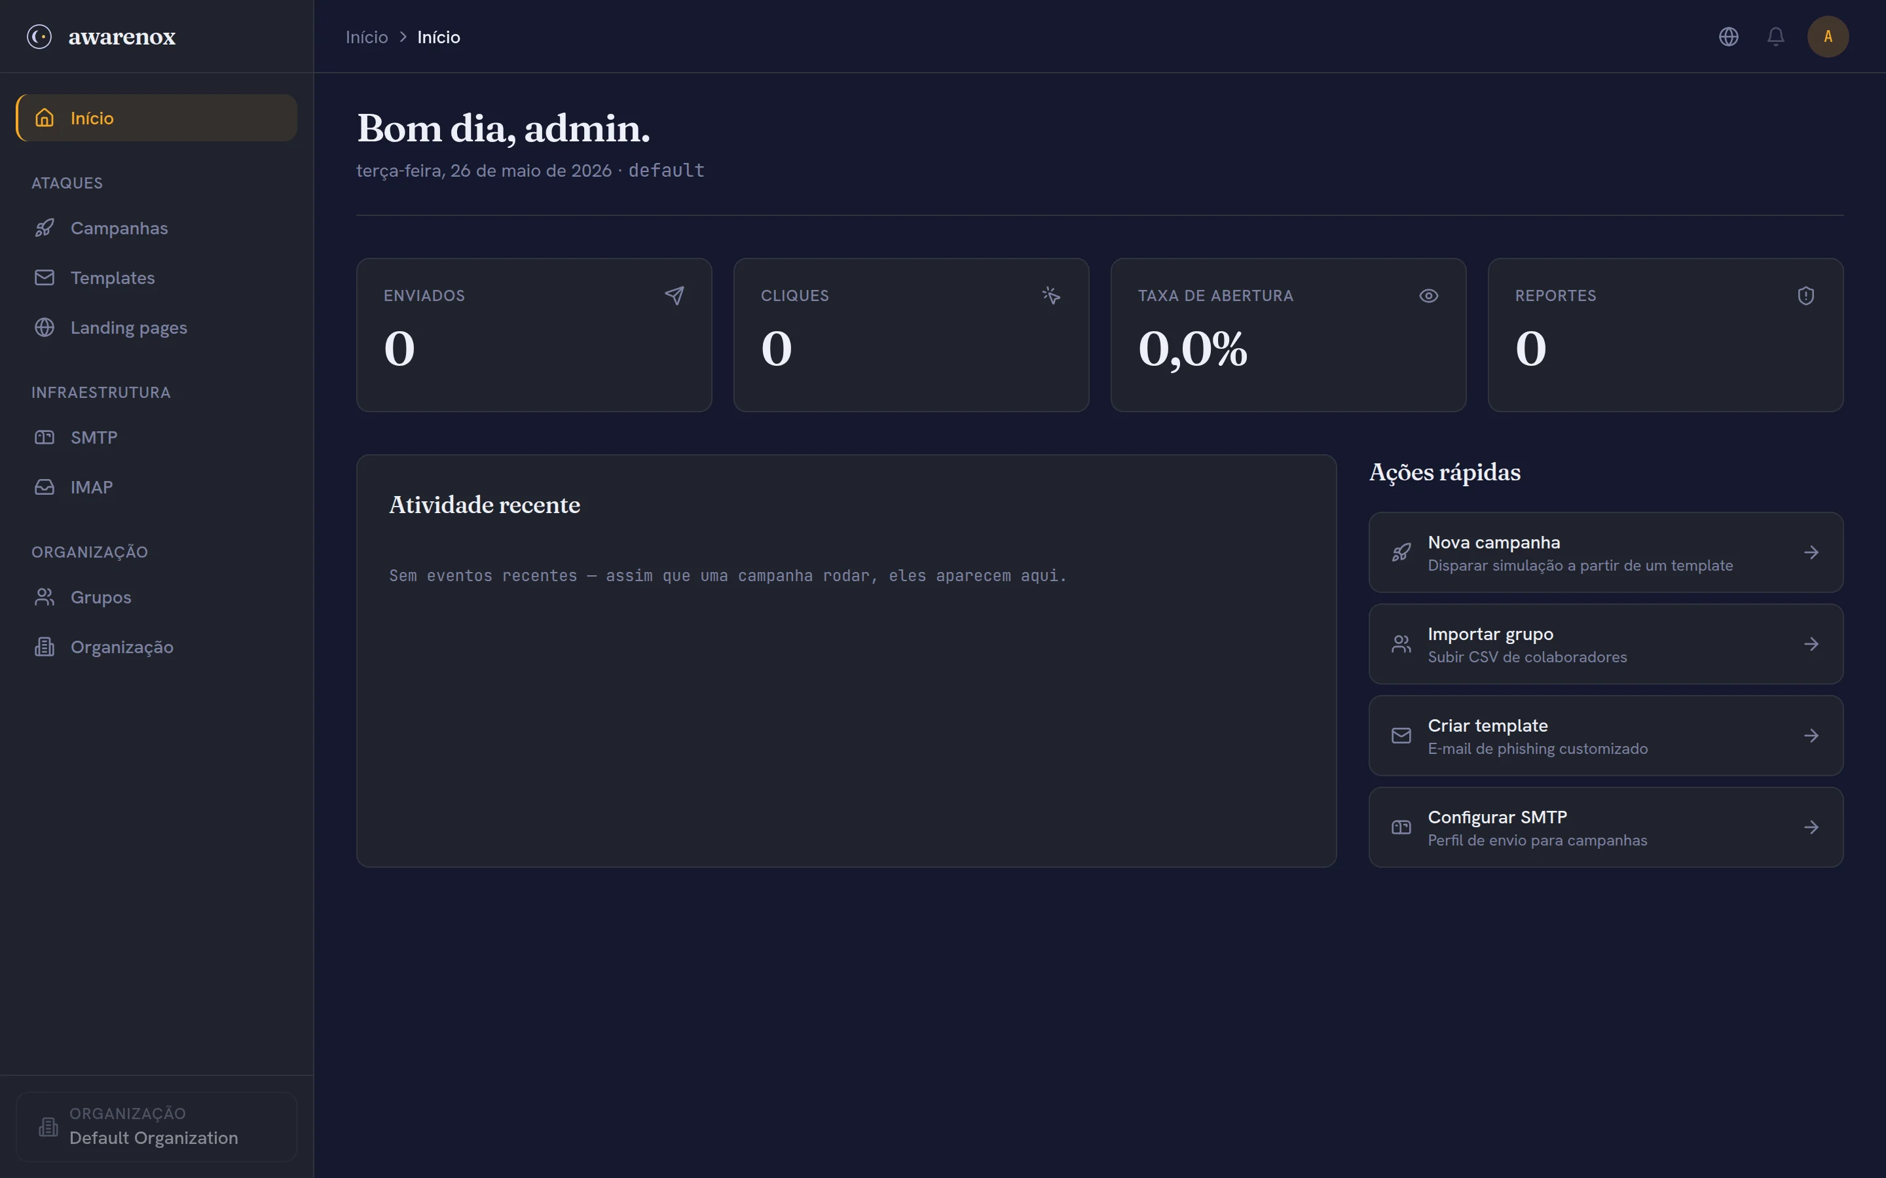
Task: Click the building icon next to Organização
Action: point(45,647)
